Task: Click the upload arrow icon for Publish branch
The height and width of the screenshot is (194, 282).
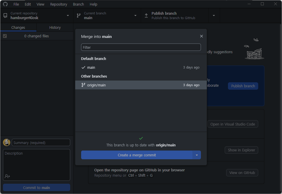Action: pyautogui.click(x=146, y=16)
